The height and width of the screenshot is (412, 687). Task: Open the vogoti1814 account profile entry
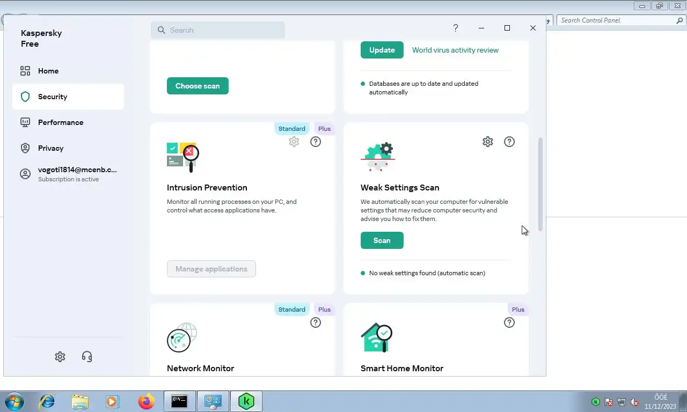click(x=68, y=174)
